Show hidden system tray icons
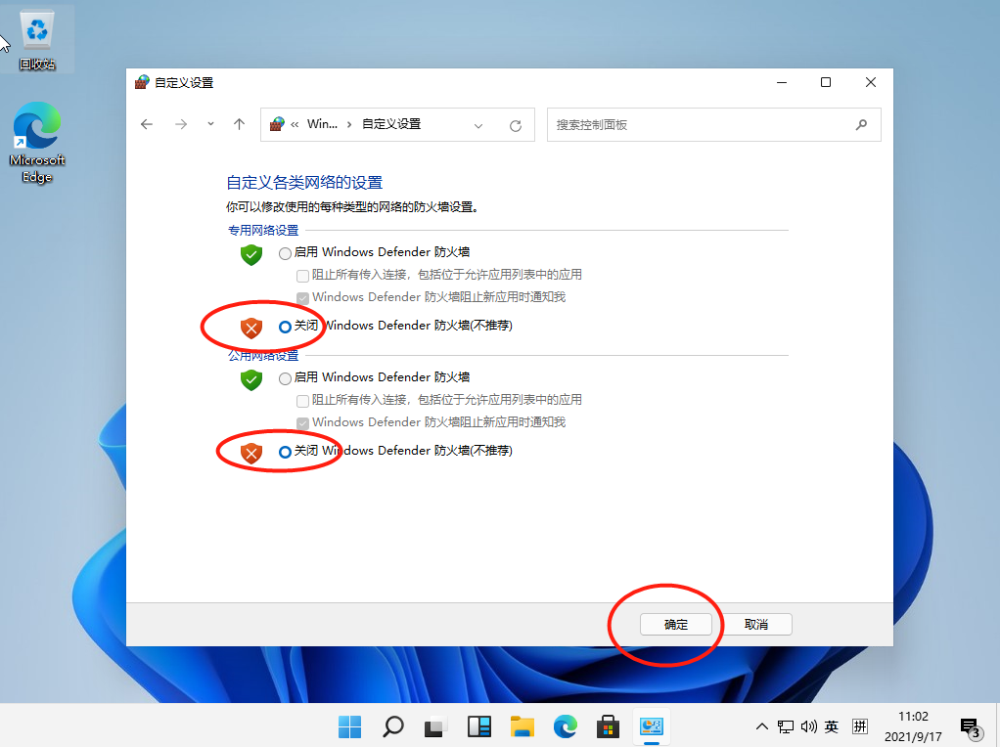 (x=761, y=726)
